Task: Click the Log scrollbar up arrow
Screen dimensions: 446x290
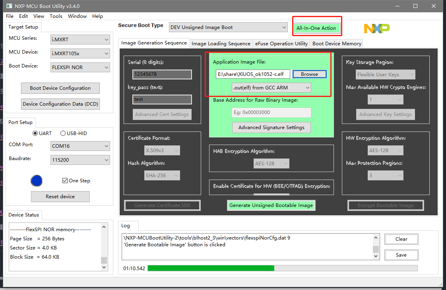Action: point(376,238)
